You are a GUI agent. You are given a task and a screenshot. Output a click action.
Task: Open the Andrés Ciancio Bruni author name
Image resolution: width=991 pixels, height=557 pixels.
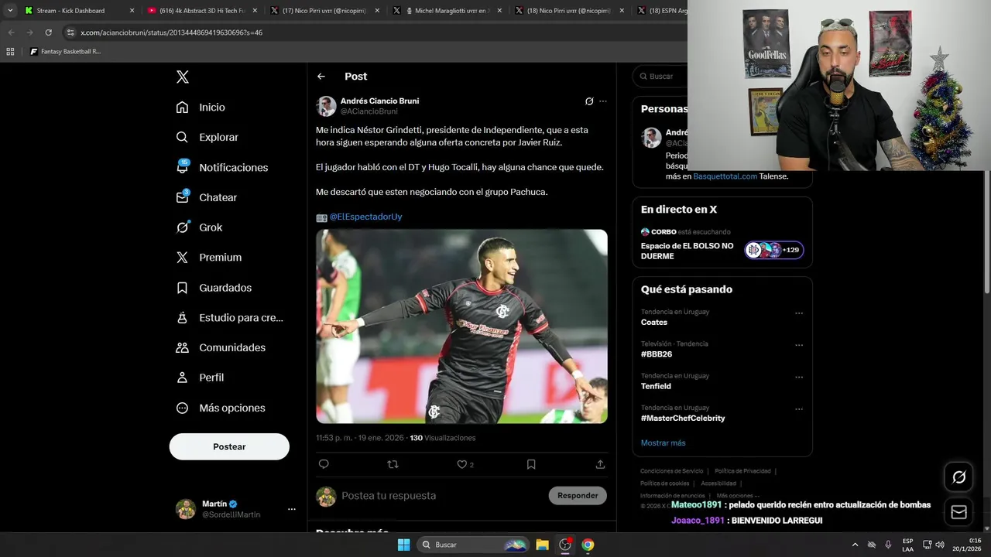click(x=379, y=101)
